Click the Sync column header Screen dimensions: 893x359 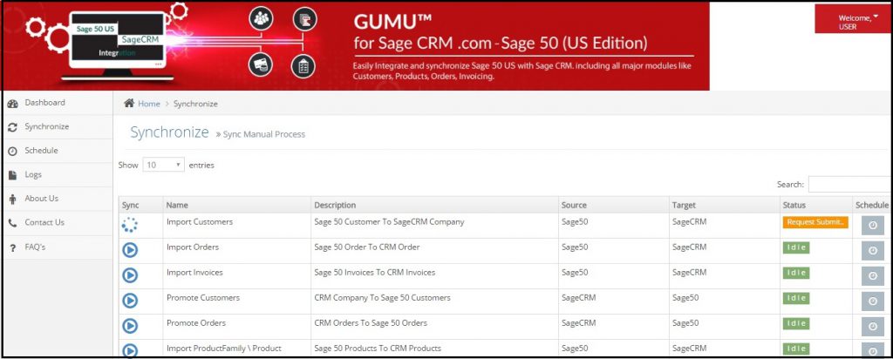coord(140,205)
